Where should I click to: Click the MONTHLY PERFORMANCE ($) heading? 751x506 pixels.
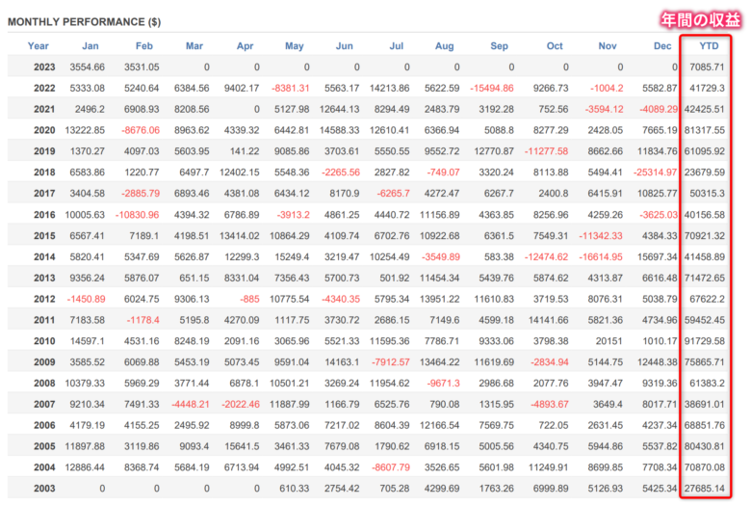pyautogui.click(x=85, y=22)
